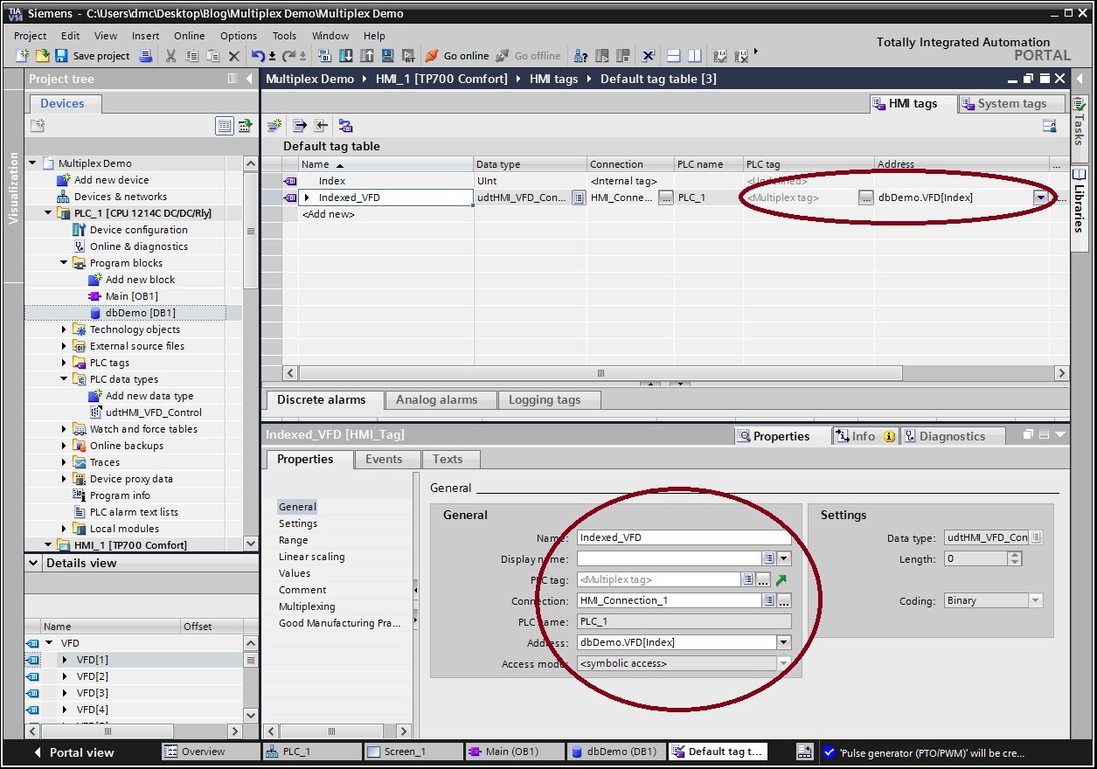
Task: Click the Copy toolbar icon
Action: (x=192, y=56)
